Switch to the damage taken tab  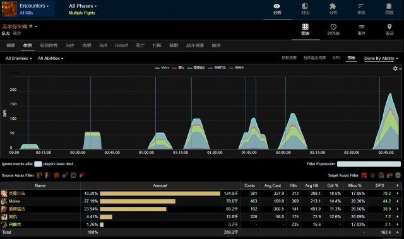pos(49,45)
